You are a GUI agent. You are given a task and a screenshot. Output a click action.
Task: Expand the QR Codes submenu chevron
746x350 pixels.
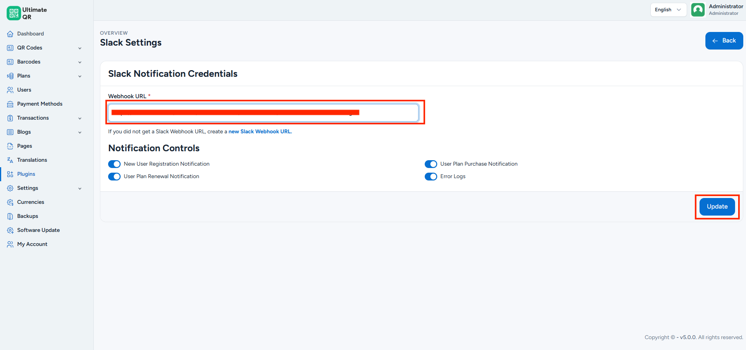[x=80, y=48]
